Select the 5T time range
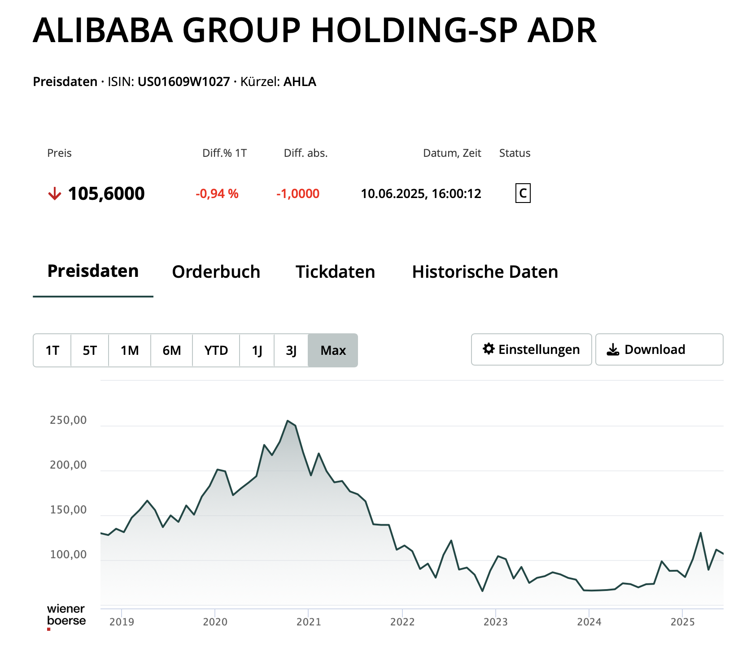Image resolution: width=742 pixels, height=655 pixels. pos(90,350)
